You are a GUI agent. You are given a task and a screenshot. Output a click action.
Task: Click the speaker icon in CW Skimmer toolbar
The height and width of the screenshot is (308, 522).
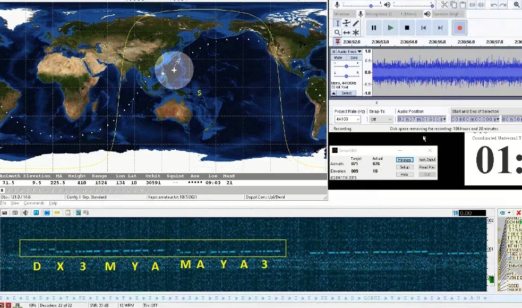click(25, 212)
